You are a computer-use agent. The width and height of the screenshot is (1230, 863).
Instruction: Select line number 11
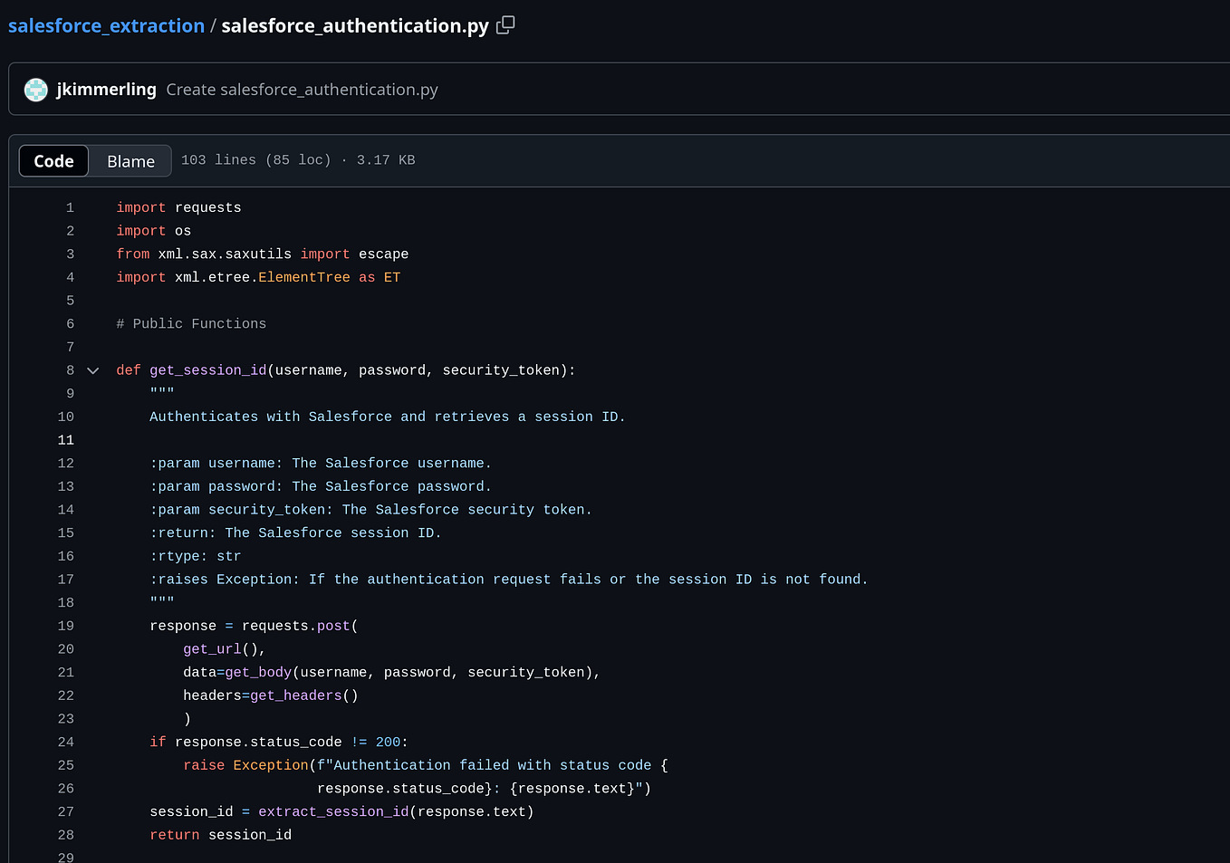(65, 439)
